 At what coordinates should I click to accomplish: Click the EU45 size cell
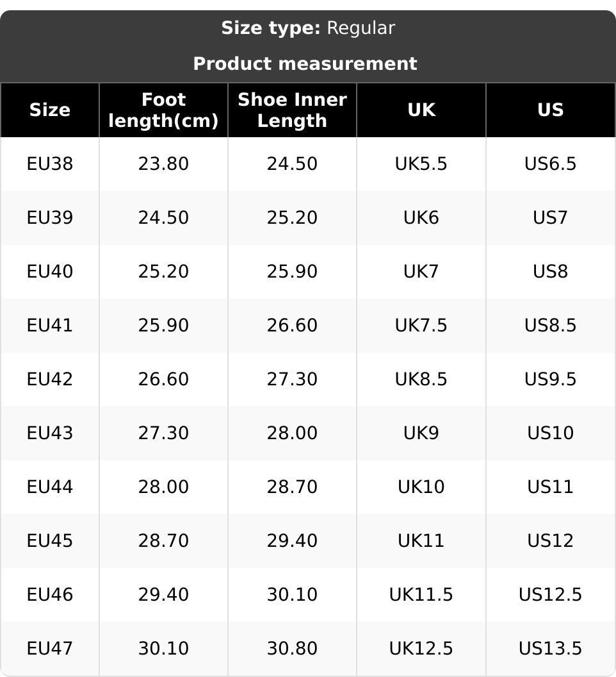pos(50,541)
